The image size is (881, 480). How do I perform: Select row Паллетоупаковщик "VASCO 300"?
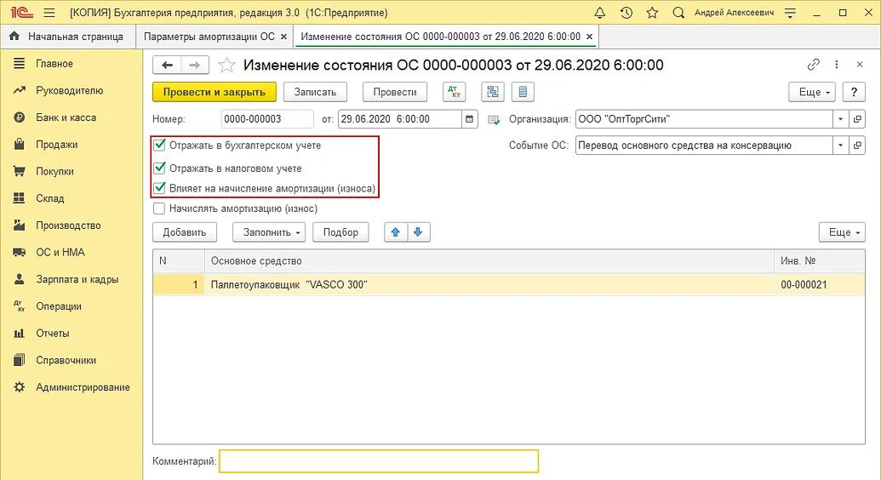pyautogui.click(x=508, y=285)
